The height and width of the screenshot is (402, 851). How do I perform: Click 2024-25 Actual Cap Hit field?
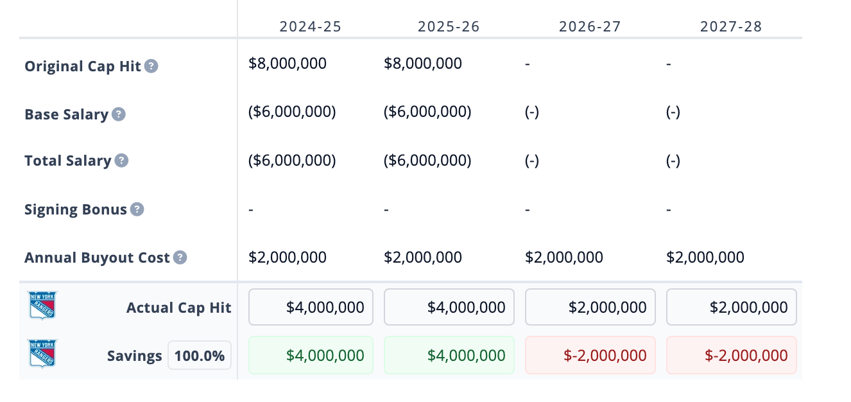(x=311, y=307)
